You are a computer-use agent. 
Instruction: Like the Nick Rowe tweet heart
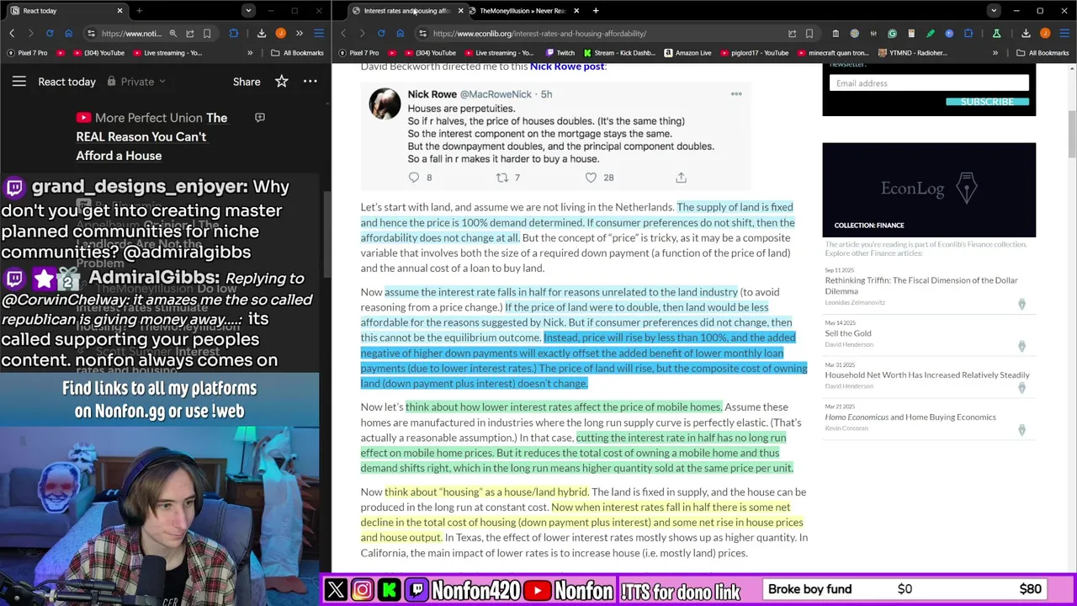click(591, 178)
